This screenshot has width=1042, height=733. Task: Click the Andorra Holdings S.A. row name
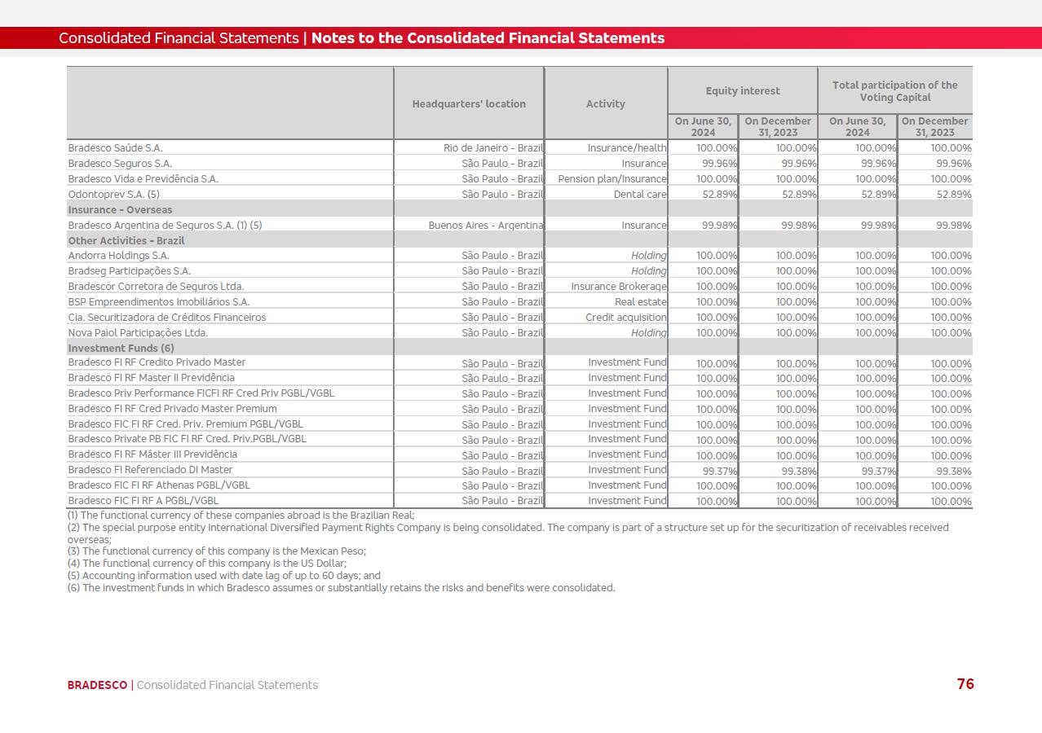(x=118, y=256)
